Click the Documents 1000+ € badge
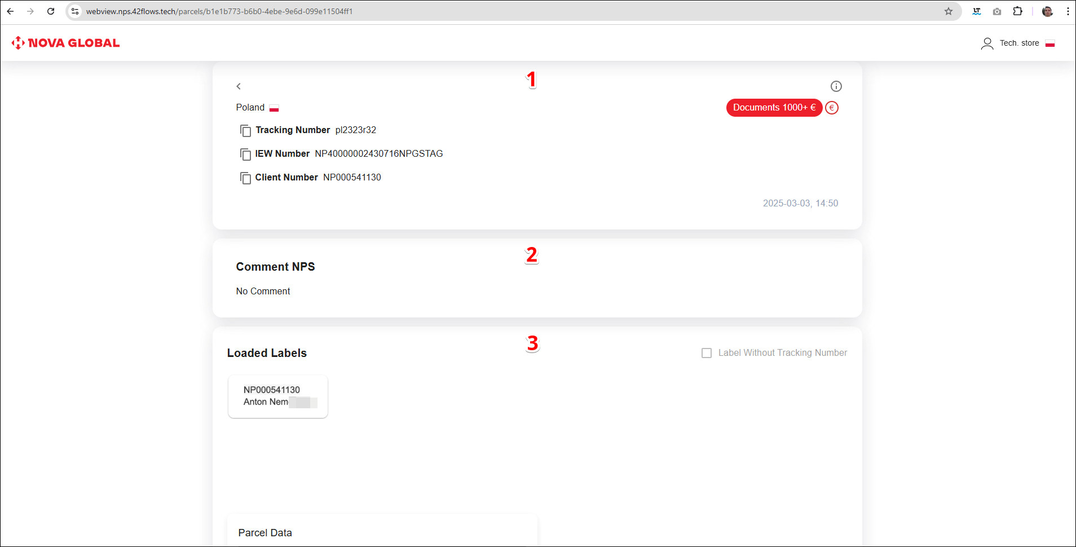The width and height of the screenshot is (1076, 547). click(x=774, y=108)
